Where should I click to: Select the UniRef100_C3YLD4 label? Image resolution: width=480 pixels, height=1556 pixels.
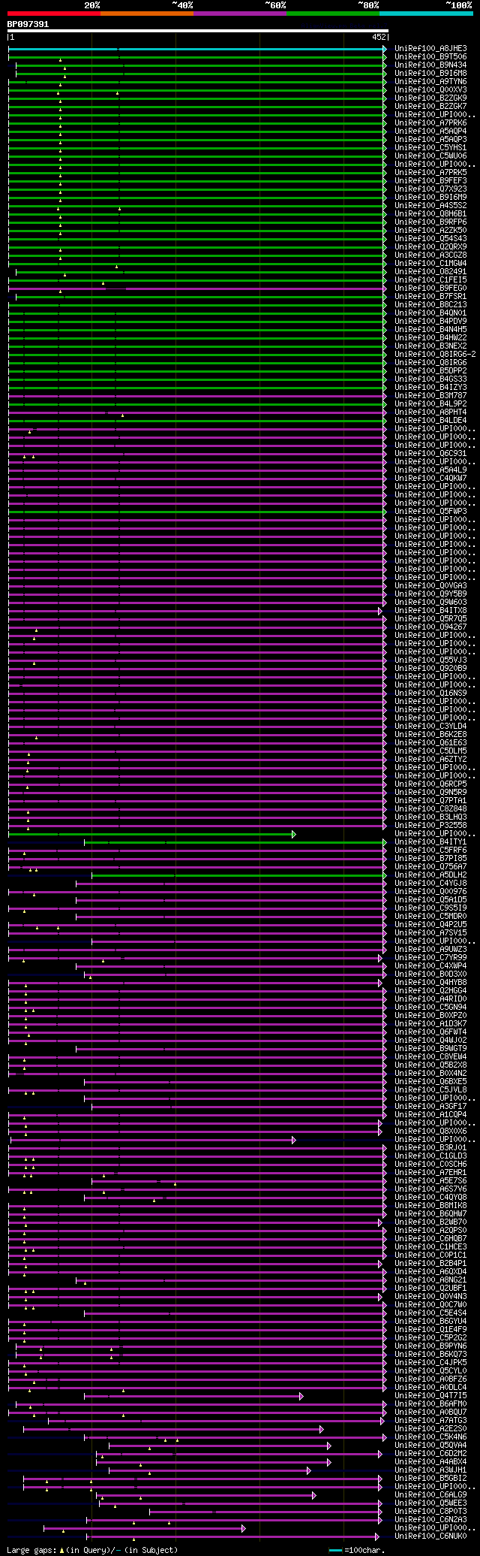(430, 727)
